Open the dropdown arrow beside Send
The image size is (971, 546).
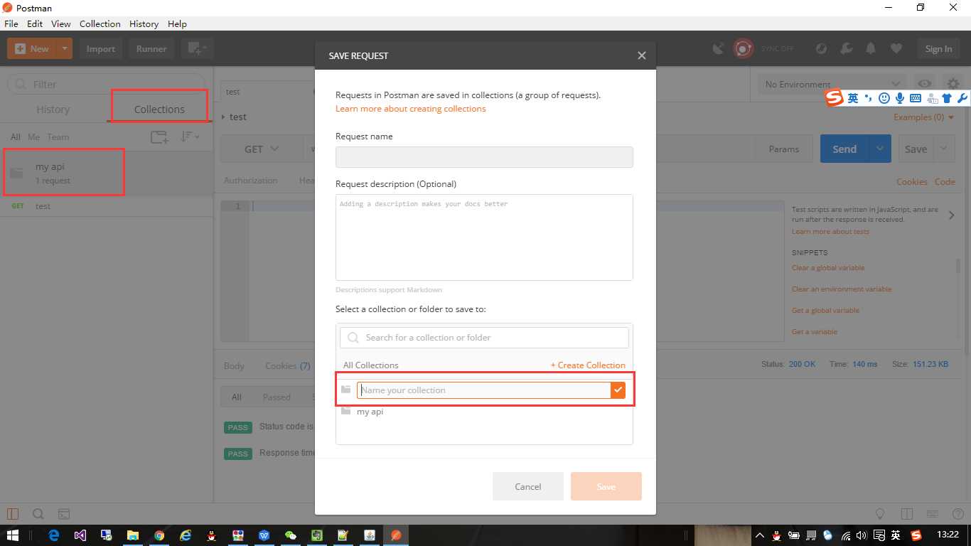coord(880,149)
